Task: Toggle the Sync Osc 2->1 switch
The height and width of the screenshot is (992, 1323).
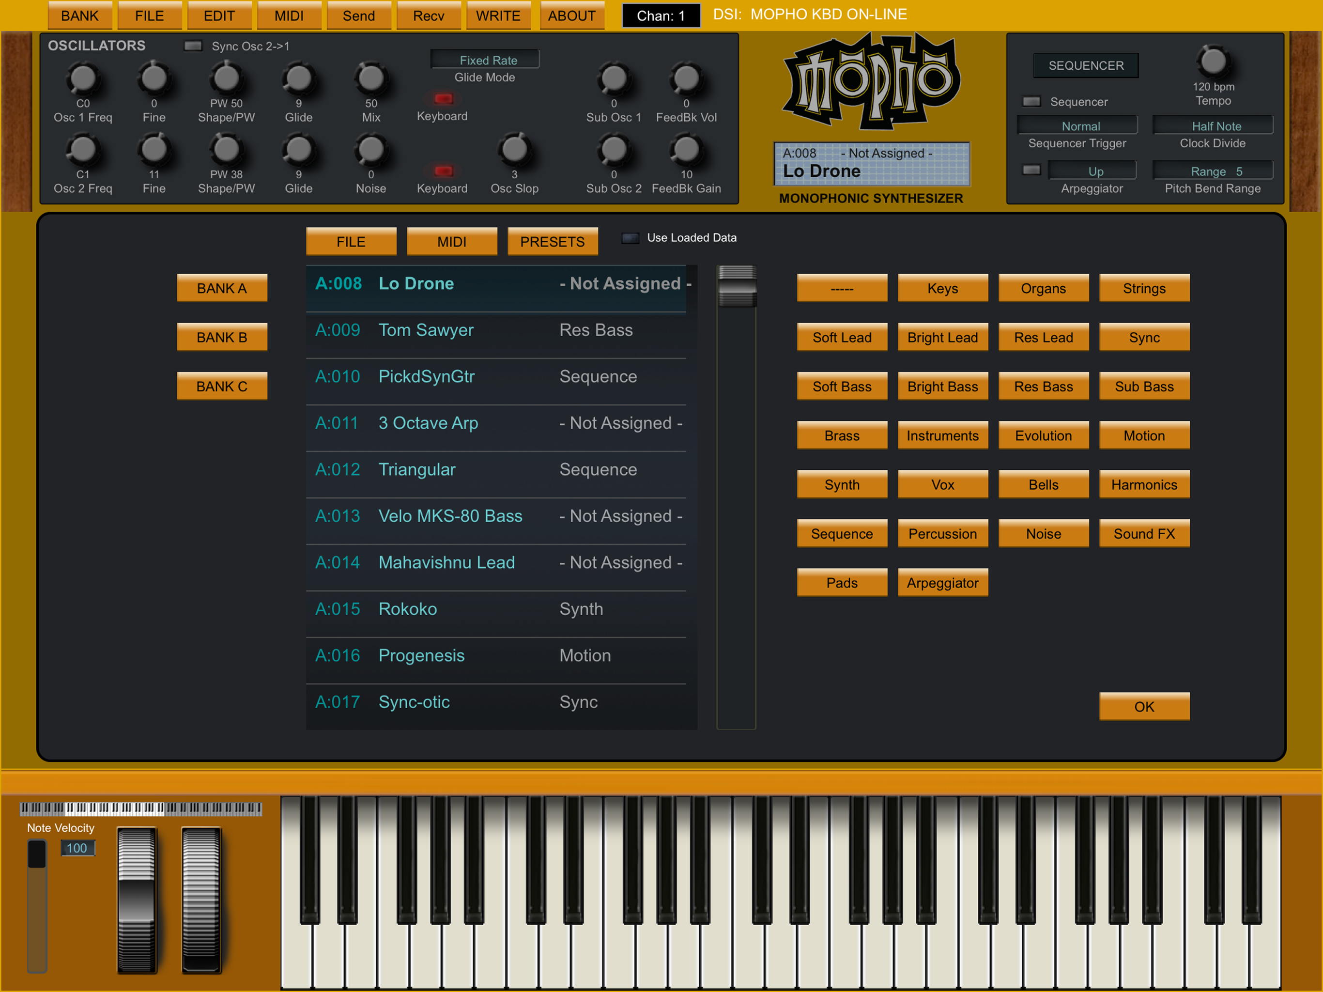Action: (193, 46)
